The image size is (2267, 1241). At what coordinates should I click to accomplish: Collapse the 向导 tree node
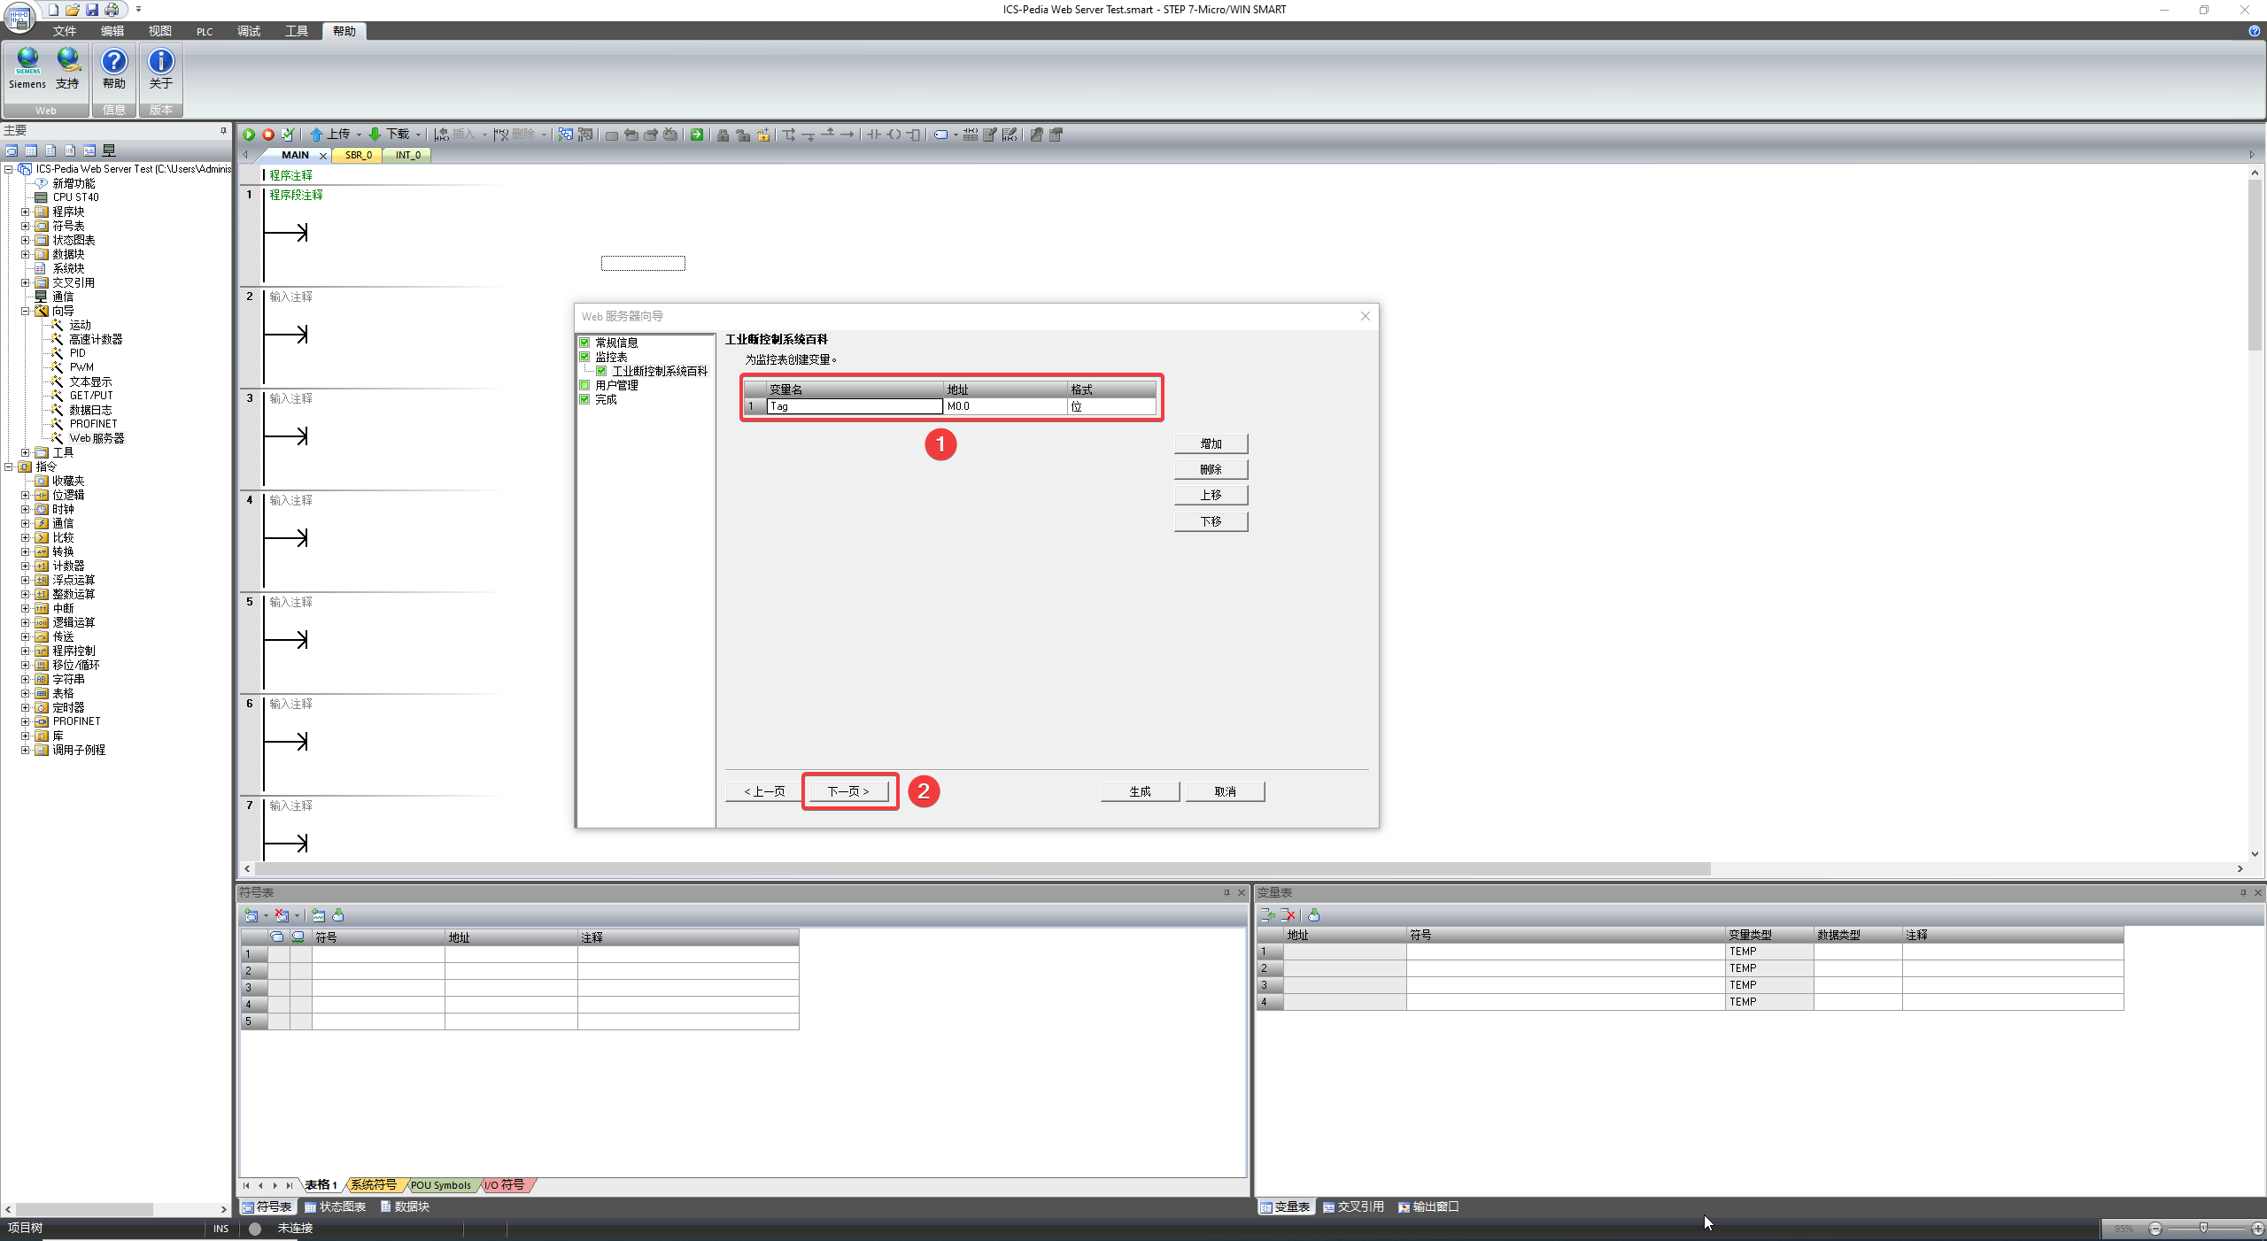[26, 311]
